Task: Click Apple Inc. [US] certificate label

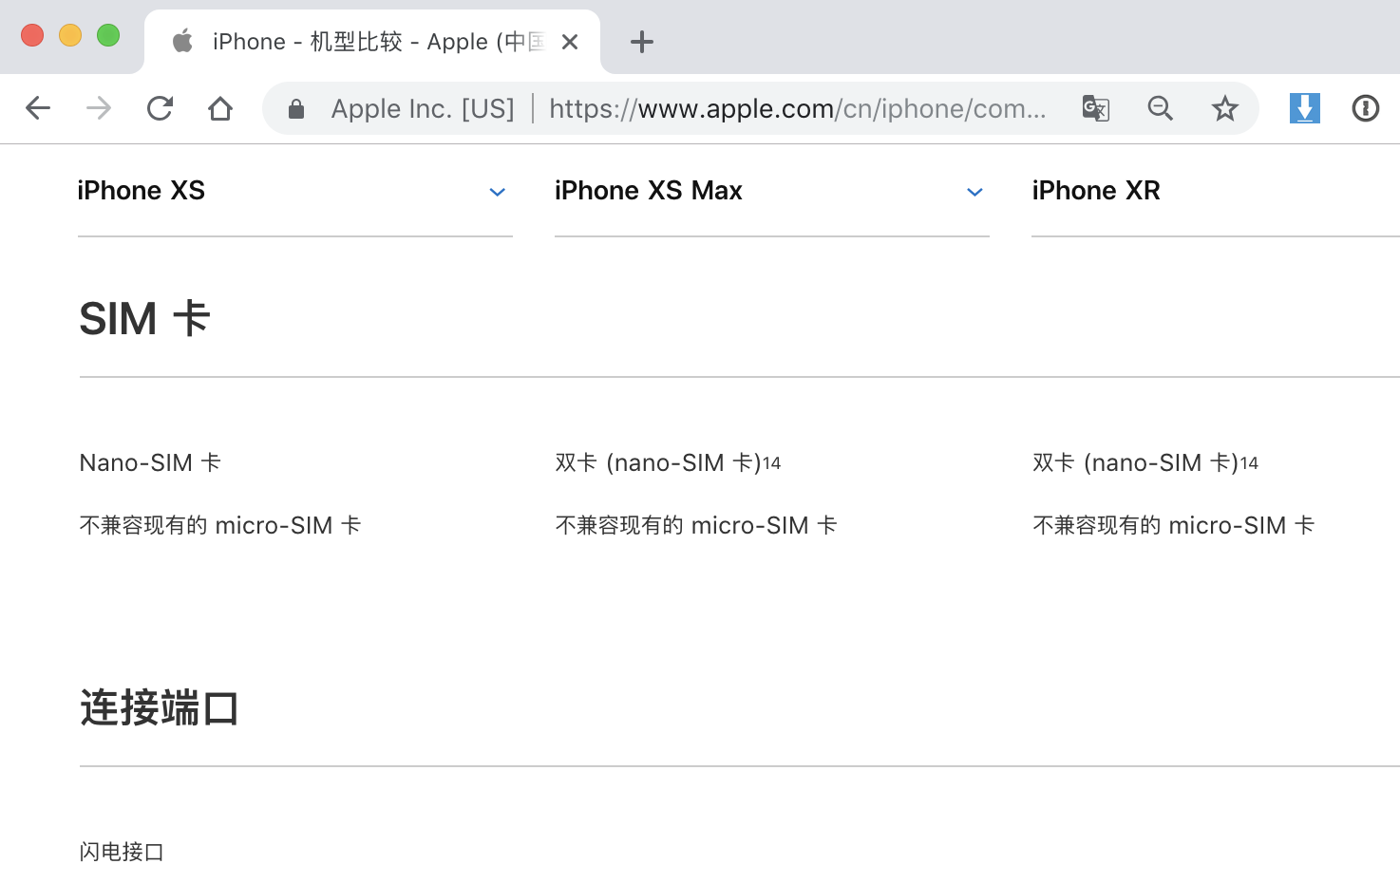Action: point(423,109)
